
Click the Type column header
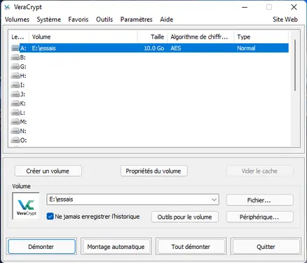[261, 37]
